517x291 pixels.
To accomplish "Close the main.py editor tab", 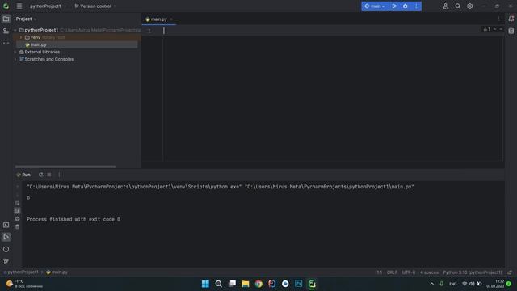I will [x=171, y=19].
